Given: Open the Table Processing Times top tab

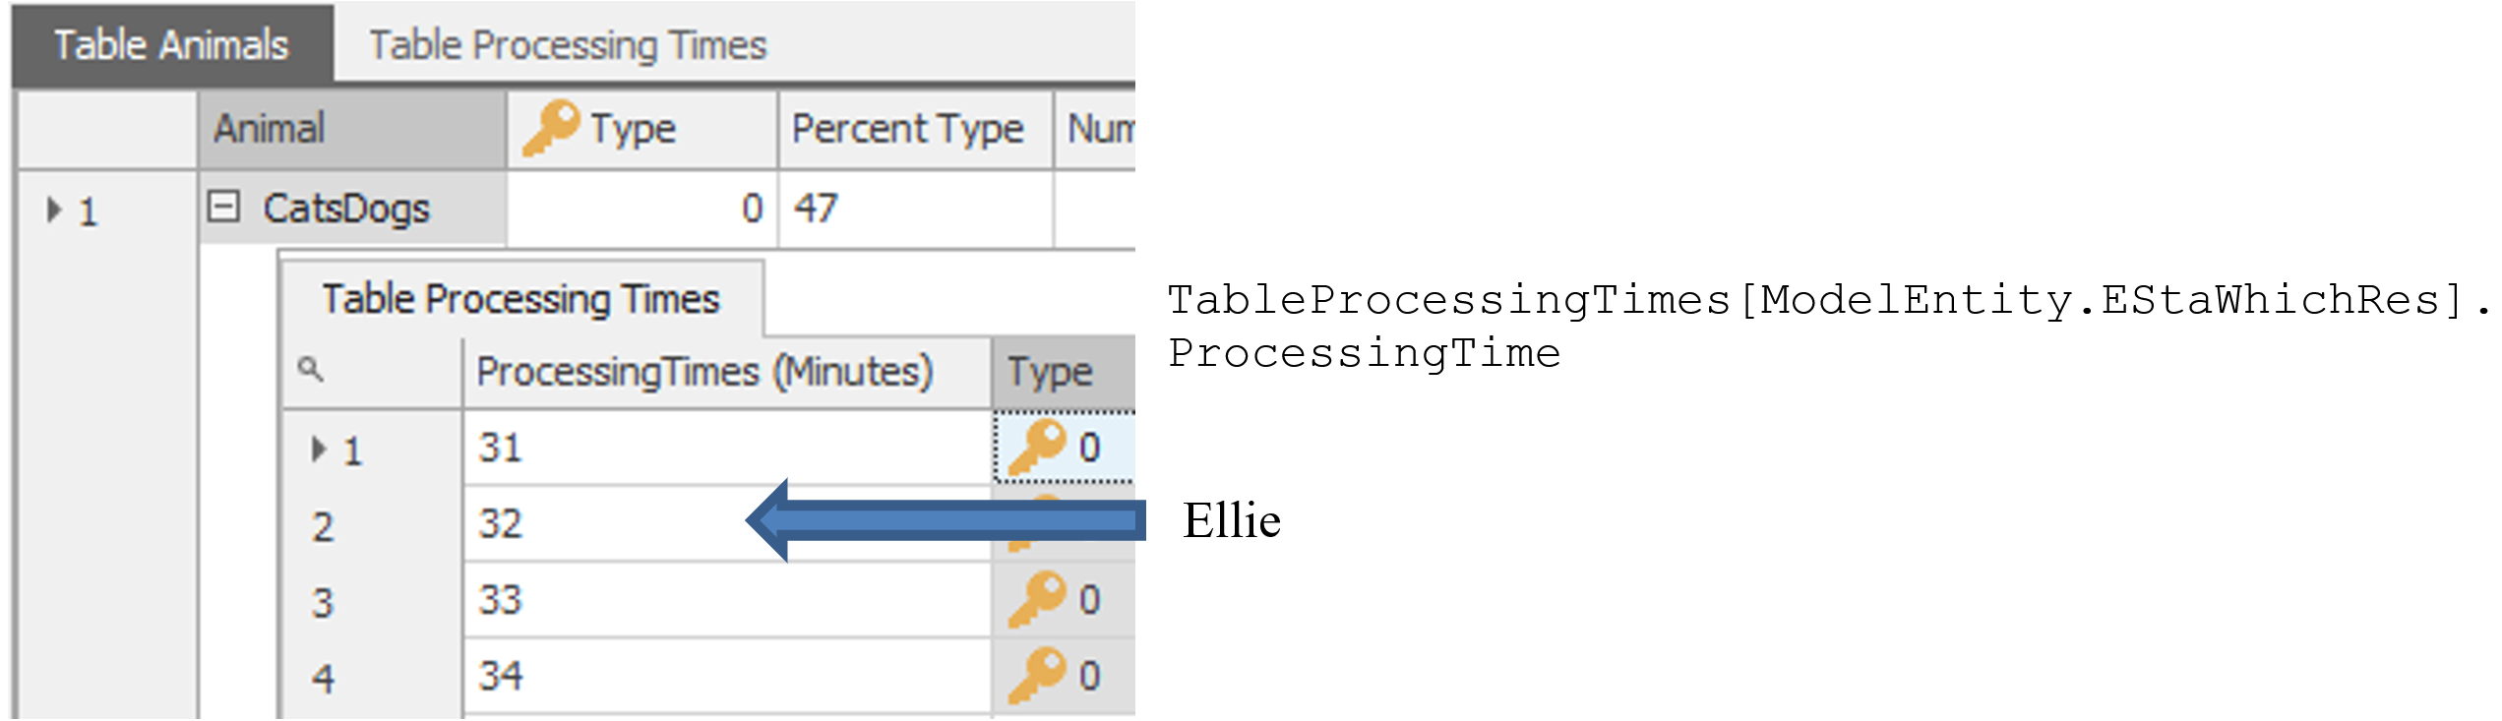Looking at the screenshot, I should coord(568,45).
